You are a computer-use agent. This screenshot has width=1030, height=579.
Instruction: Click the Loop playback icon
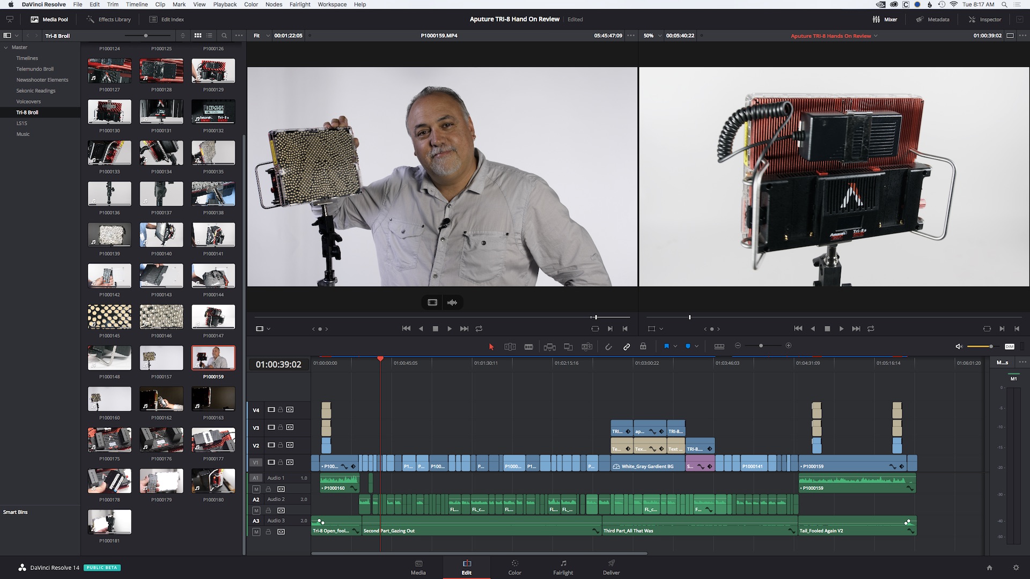tap(479, 328)
